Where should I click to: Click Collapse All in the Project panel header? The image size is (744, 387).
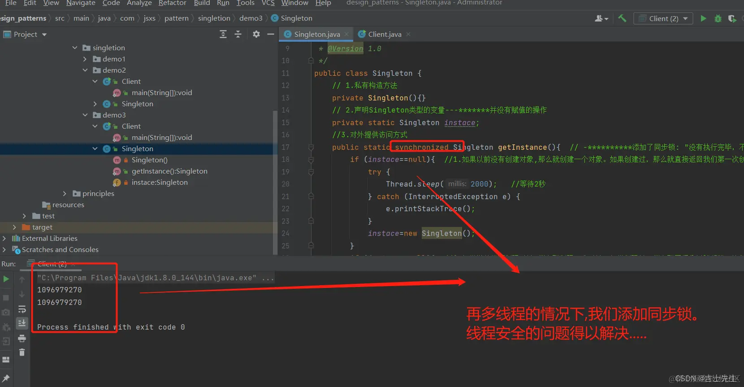(x=238, y=34)
